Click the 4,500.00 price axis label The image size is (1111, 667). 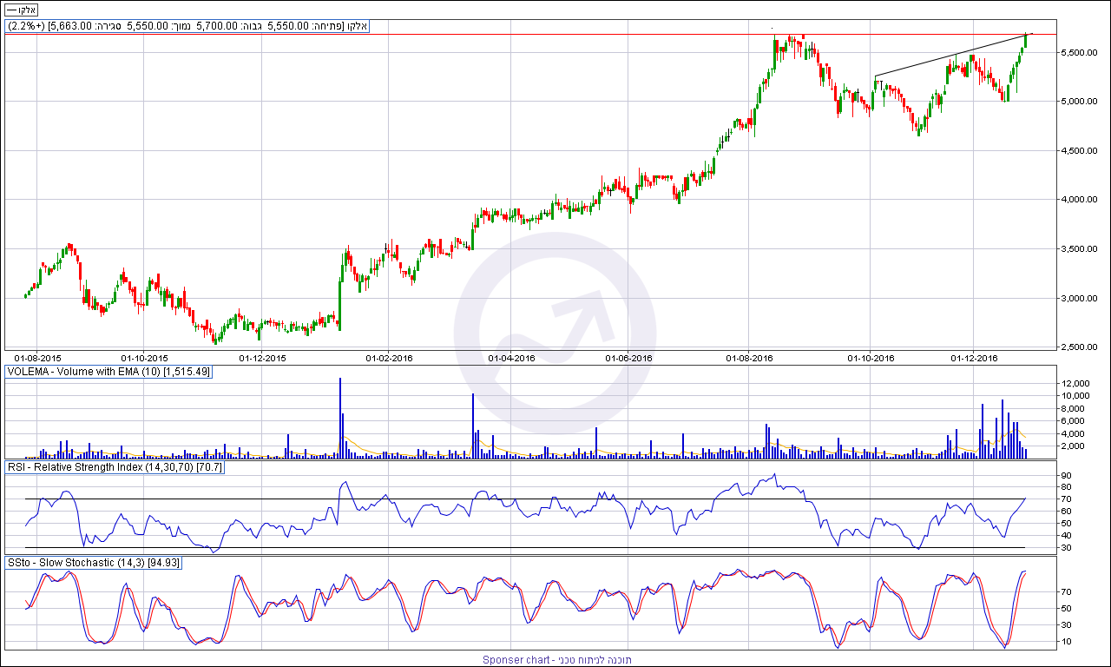1080,151
